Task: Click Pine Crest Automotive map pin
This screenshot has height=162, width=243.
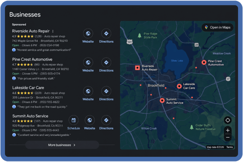Action: point(204,62)
